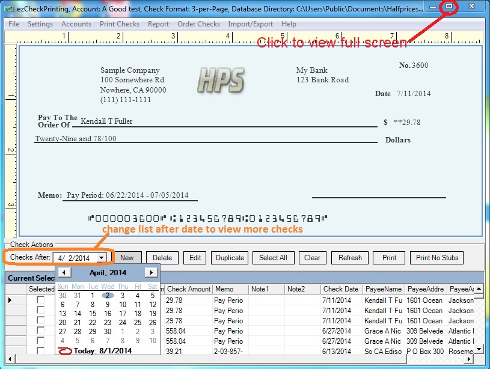Viewport: 490px width, 369px height.
Task: Sort by the Check Amount column header
Action: coord(189,289)
